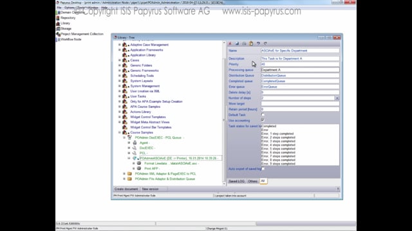Image resolution: width=412 pixels, height=231 pixels.
Task: Click the POAdmin XML Adapter folder icon
Action: (129, 174)
